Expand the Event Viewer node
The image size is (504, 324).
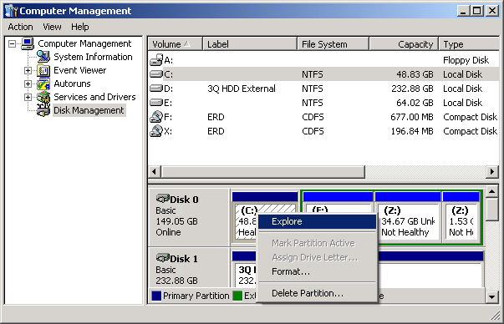point(28,70)
